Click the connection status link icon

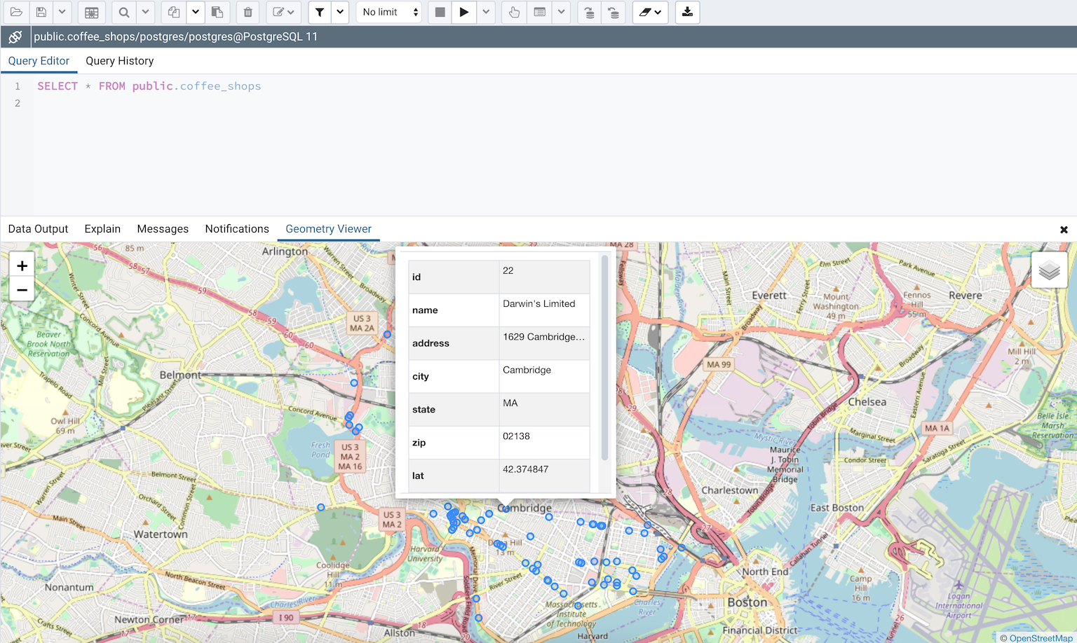point(15,36)
